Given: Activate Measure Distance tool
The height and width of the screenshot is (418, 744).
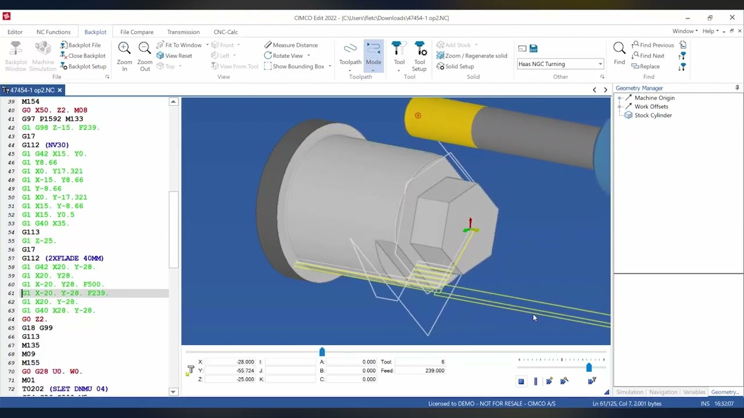Looking at the screenshot, I should (x=291, y=45).
